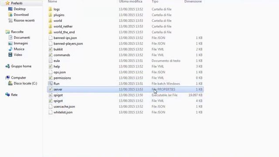Click the "File PROPERTIES" type cell
The width and height of the screenshot is (279, 157).
[163, 89]
